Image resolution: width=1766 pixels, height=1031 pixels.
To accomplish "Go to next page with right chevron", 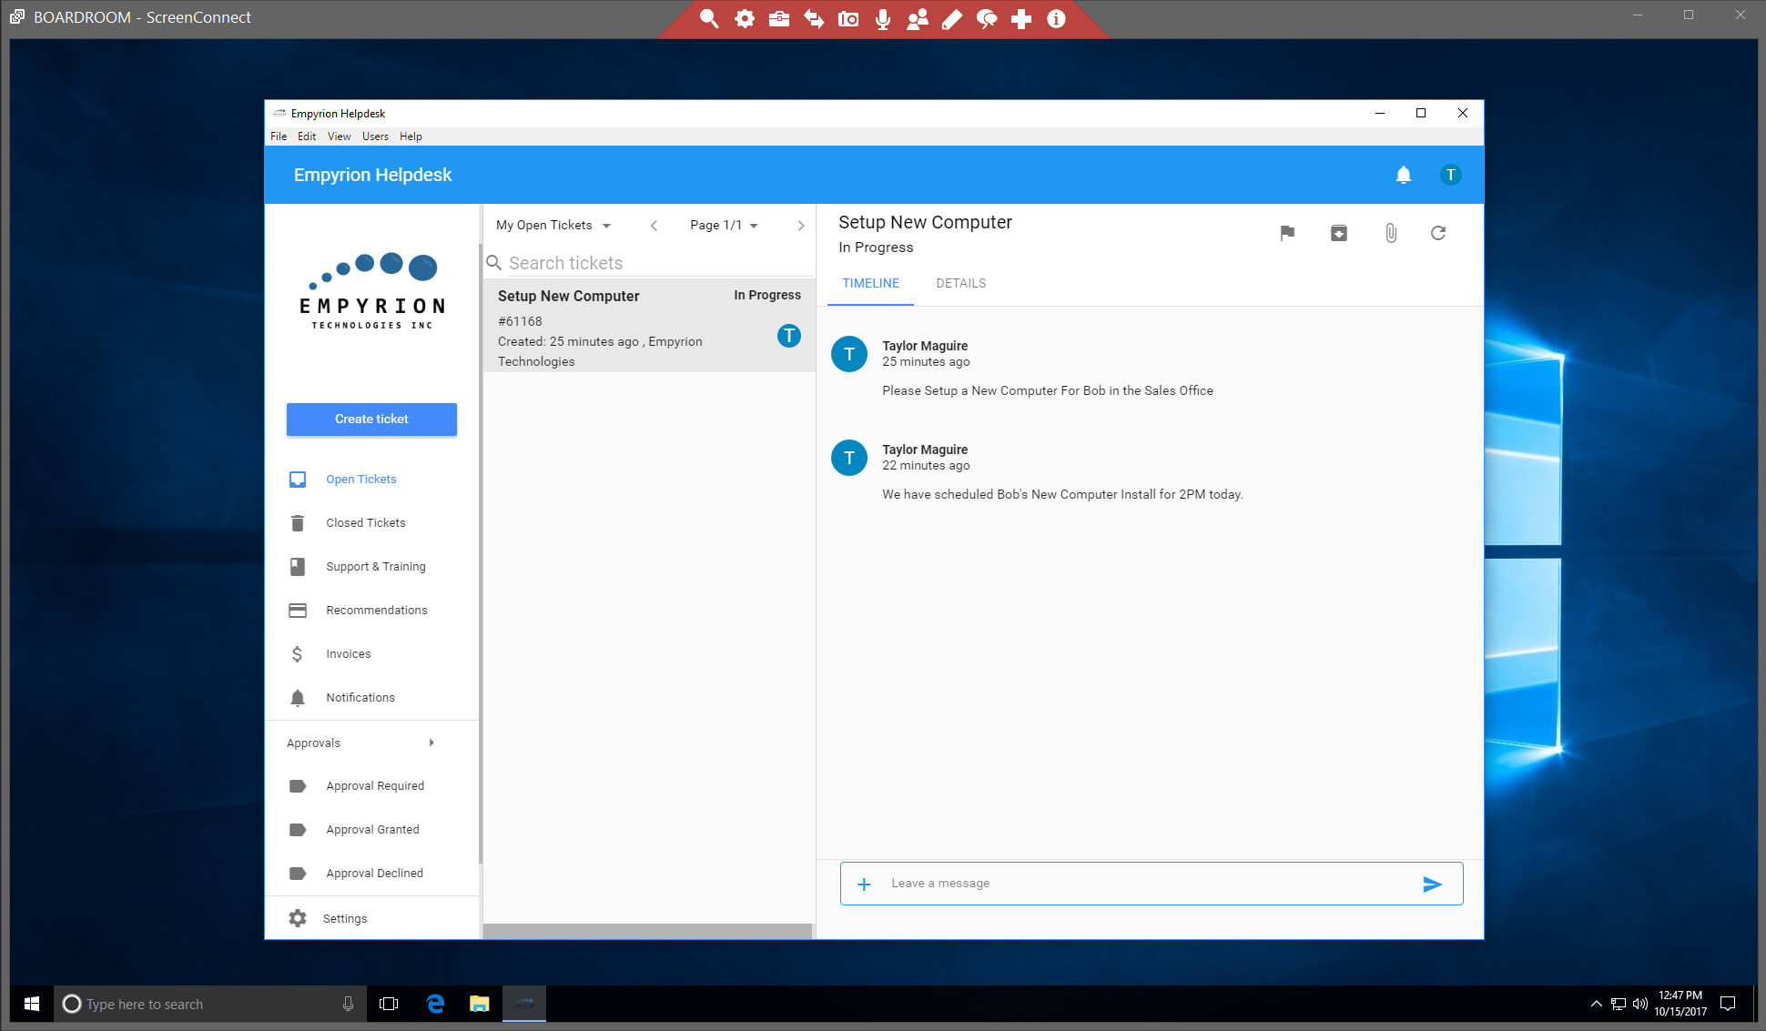I will point(801,226).
